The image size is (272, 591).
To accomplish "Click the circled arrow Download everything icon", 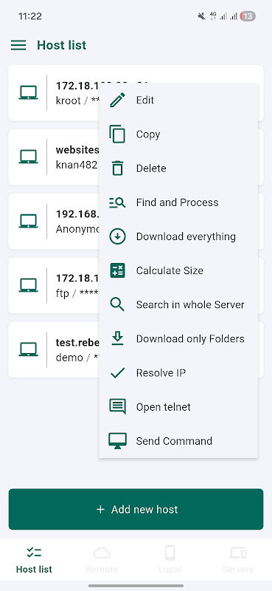I will [x=117, y=236].
